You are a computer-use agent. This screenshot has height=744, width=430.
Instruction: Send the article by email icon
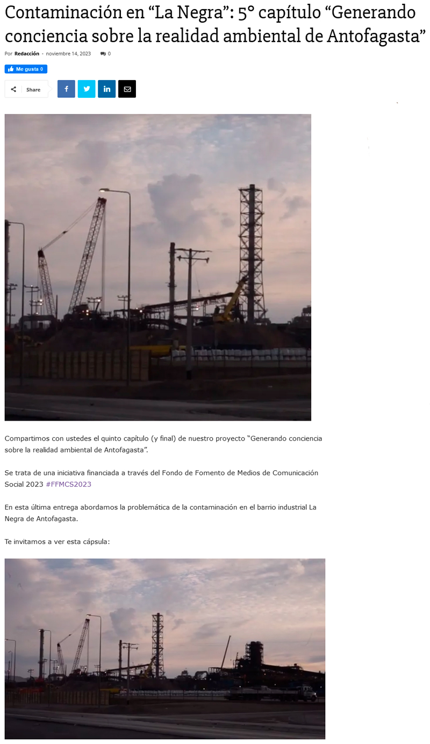point(127,89)
